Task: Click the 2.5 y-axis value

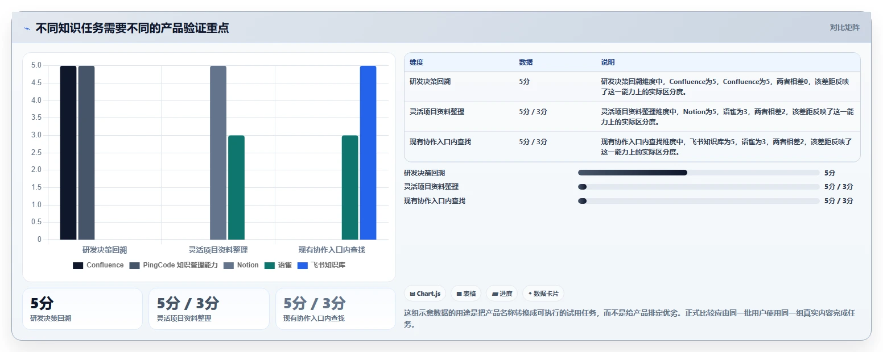Action: [36, 153]
